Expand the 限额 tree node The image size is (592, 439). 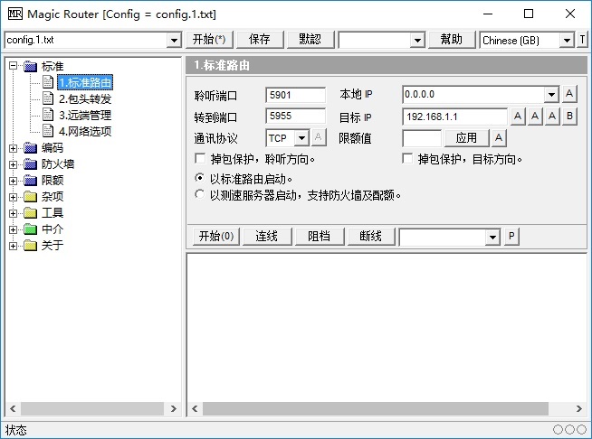click(x=14, y=181)
